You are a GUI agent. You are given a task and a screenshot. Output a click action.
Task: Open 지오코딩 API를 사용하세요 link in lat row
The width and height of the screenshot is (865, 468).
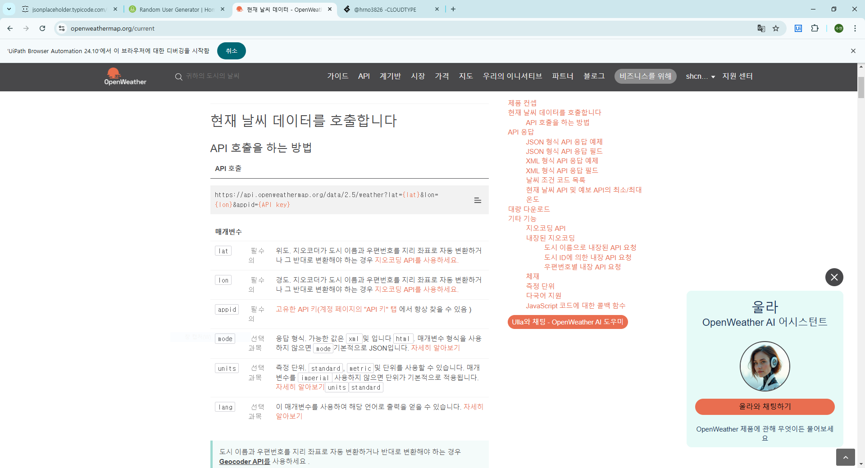416,260
